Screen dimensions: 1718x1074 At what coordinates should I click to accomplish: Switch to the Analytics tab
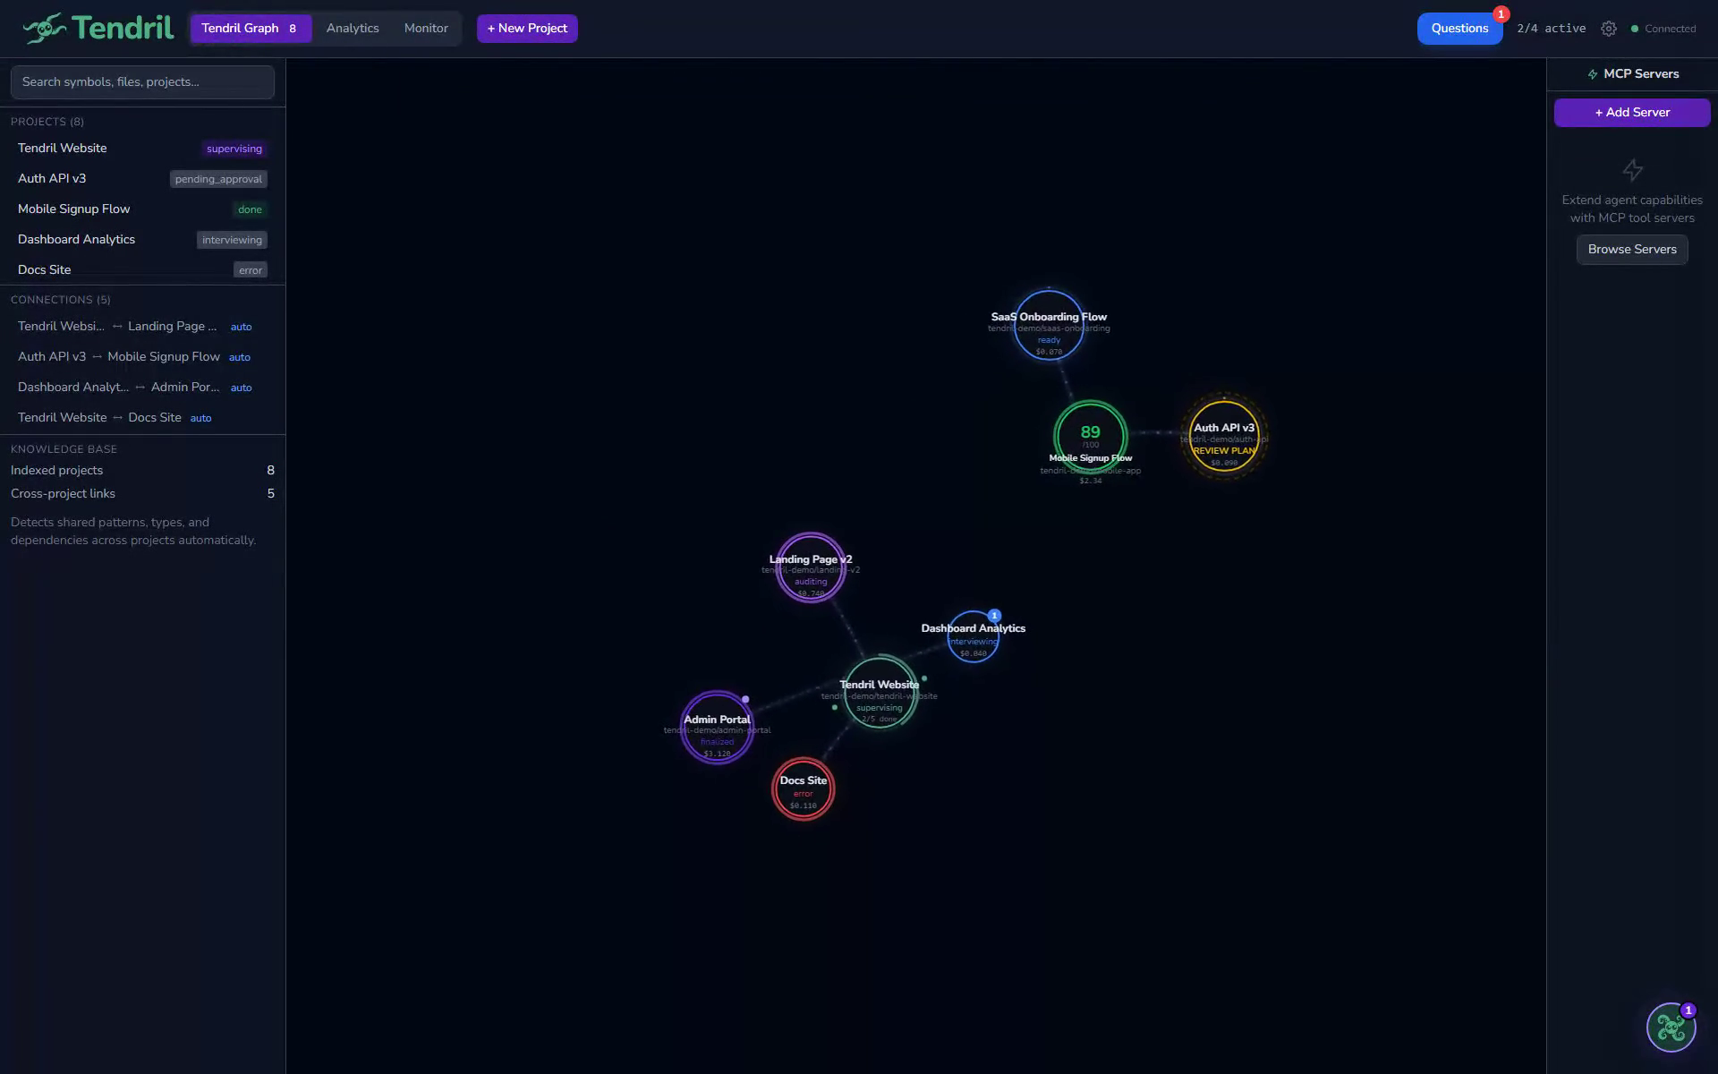pyautogui.click(x=353, y=28)
